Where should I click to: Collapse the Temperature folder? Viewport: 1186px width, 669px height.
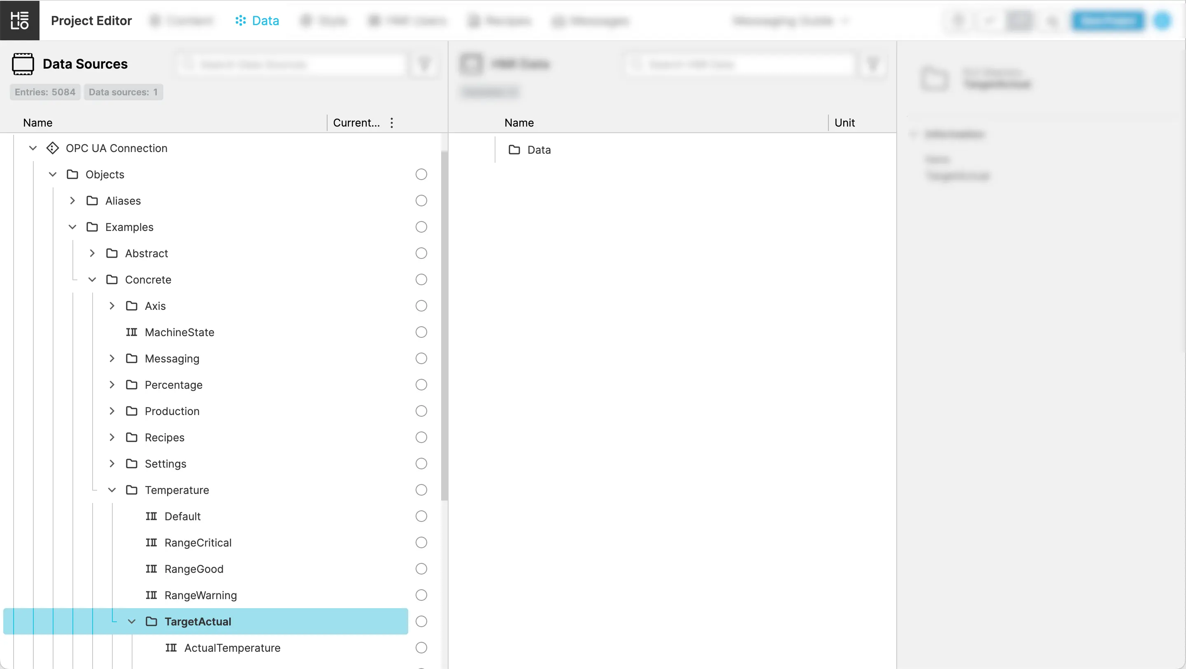(112, 490)
